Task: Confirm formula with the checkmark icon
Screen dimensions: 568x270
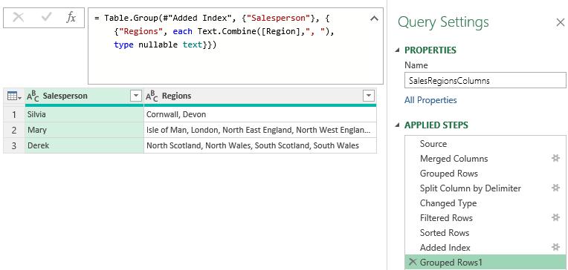Action: pyautogui.click(x=46, y=17)
